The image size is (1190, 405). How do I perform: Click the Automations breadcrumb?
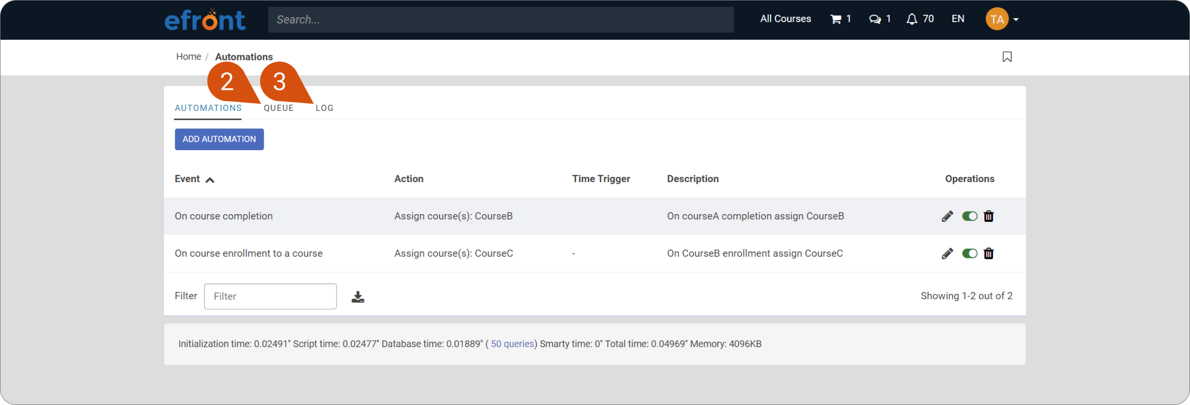pyautogui.click(x=244, y=57)
